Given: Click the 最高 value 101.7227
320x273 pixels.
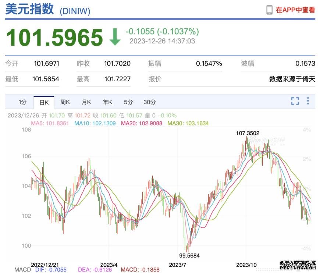Looking at the screenshot, I should pos(117,79).
